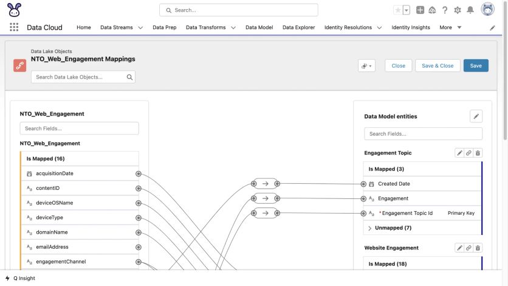Click the global actions plus icon

click(420, 10)
